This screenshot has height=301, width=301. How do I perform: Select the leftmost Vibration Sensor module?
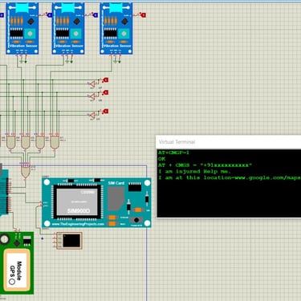22,28
